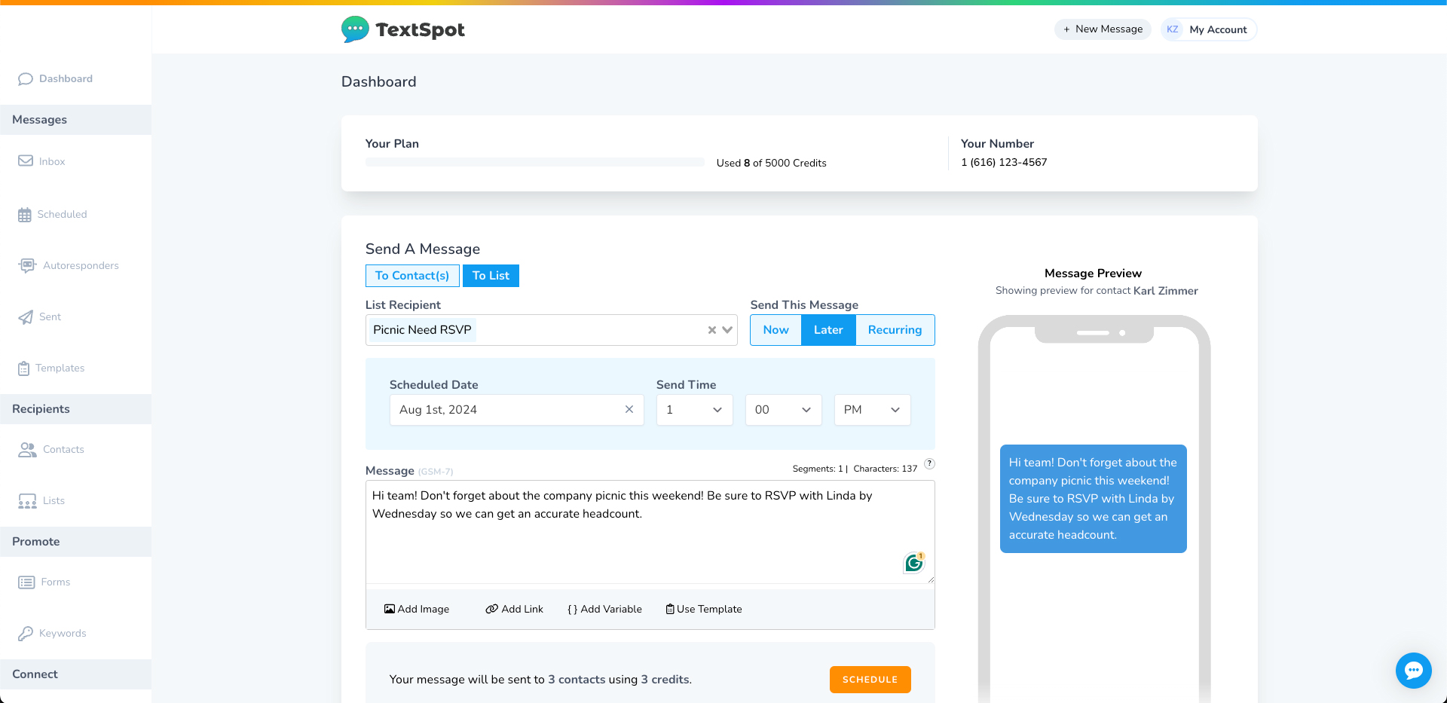Image resolution: width=1447 pixels, height=703 pixels.
Task: Switch recipients to To Contact(s)
Action: click(411, 275)
